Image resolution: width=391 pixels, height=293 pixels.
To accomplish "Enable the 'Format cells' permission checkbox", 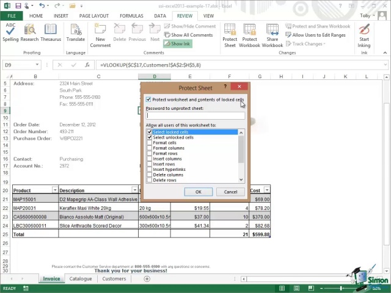I will point(150,143).
